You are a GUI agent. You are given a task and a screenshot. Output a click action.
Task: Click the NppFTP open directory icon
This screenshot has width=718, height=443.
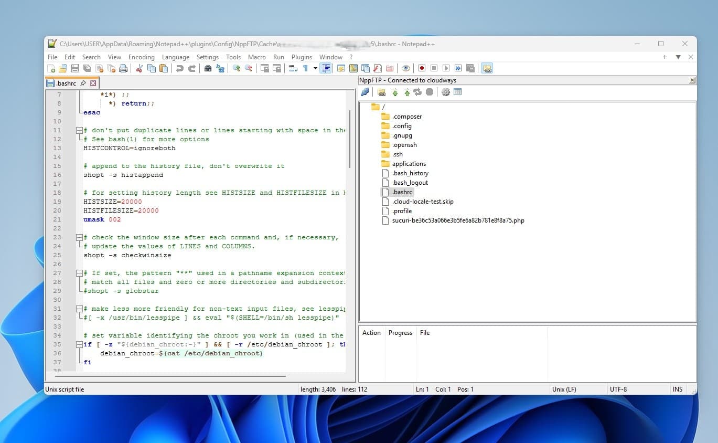(x=381, y=92)
